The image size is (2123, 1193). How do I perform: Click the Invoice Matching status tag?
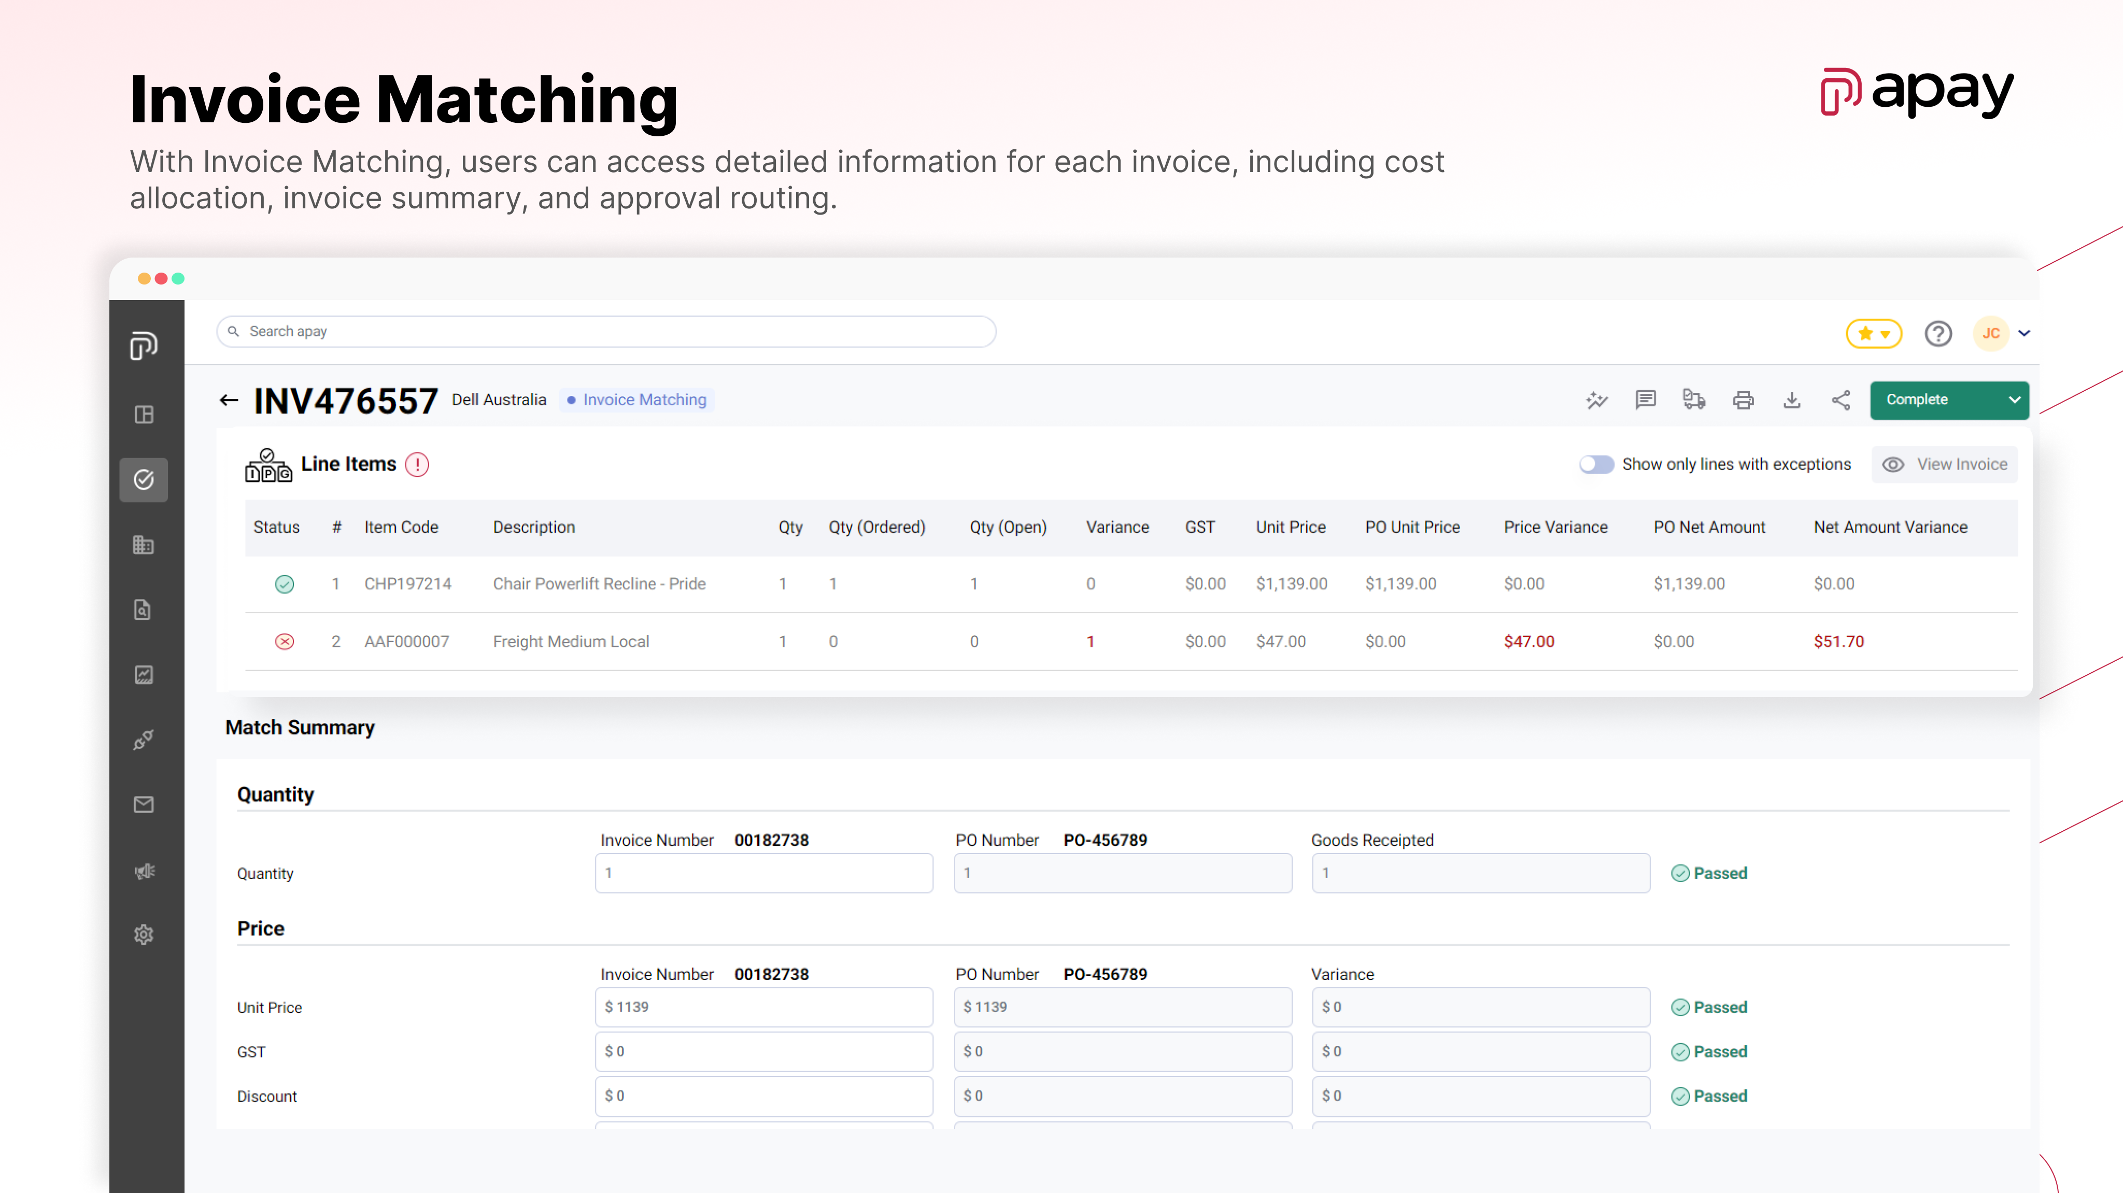(x=636, y=401)
